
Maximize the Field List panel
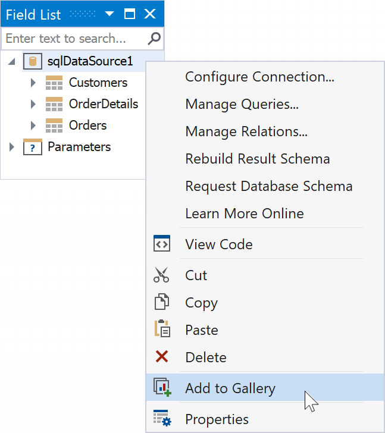pos(130,14)
